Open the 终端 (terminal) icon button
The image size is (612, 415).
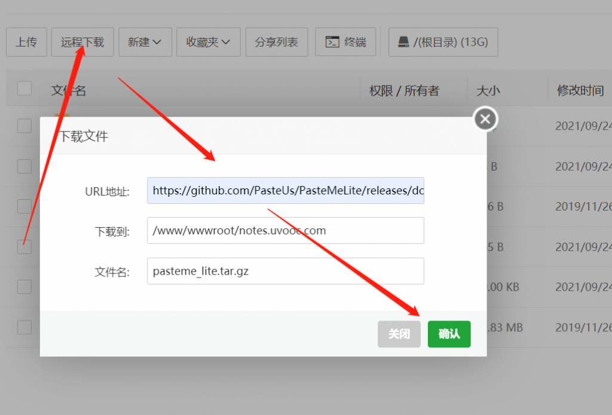[x=345, y=42]
